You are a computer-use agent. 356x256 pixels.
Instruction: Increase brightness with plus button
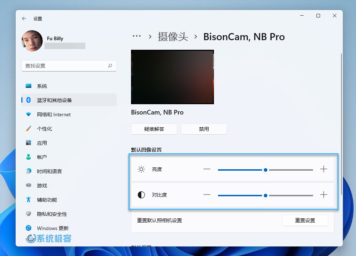click(324, 169)
